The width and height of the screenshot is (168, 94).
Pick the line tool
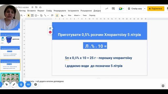tap(45, 15)
